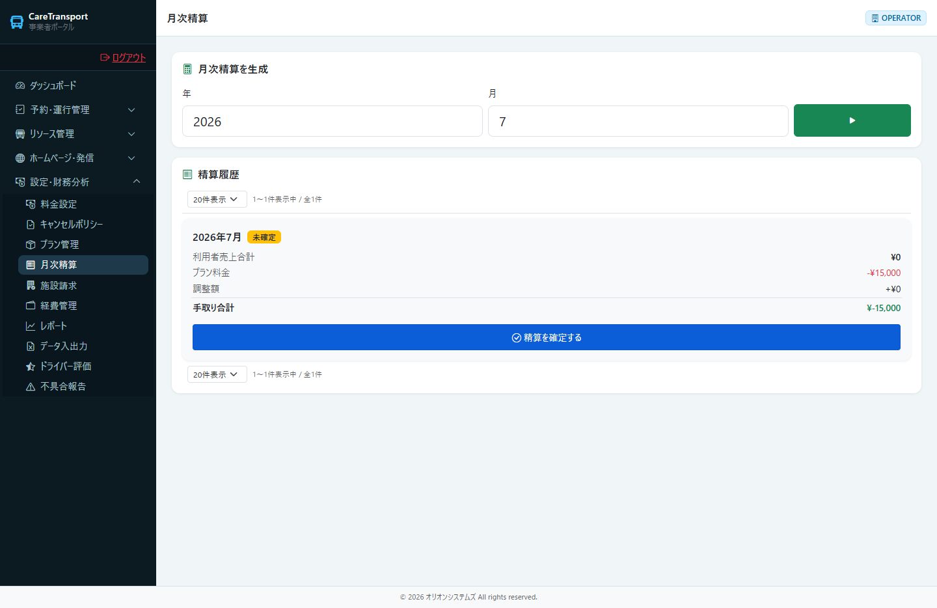Expand the リソース管理 chevron

(131, 133)
